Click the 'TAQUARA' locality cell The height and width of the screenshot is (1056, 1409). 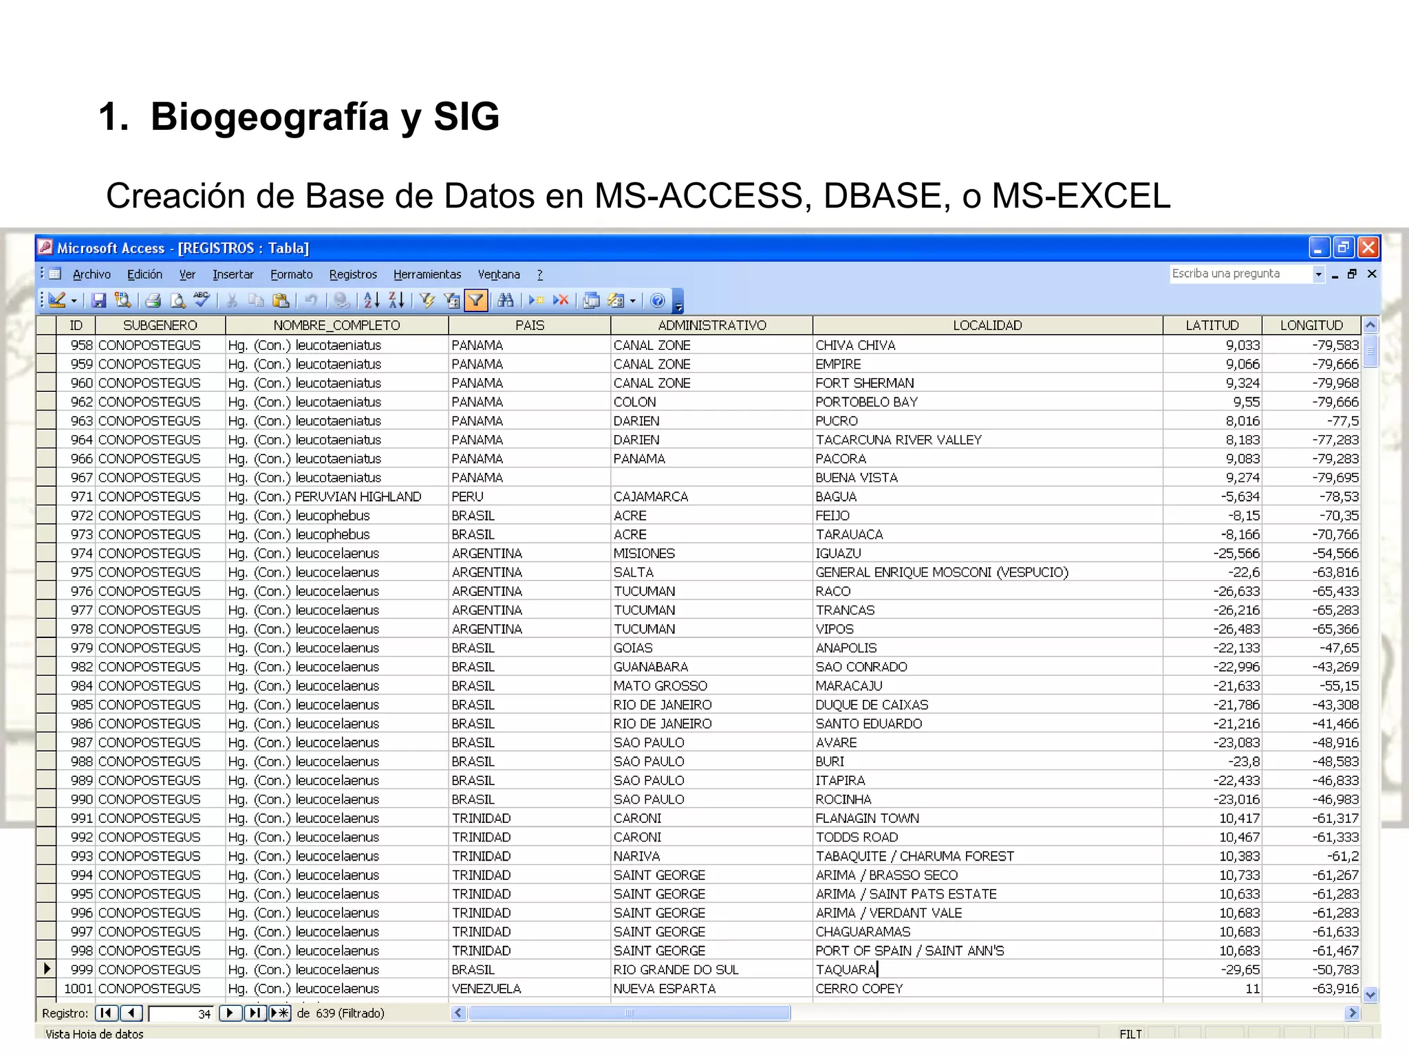[x=987, y=969]
